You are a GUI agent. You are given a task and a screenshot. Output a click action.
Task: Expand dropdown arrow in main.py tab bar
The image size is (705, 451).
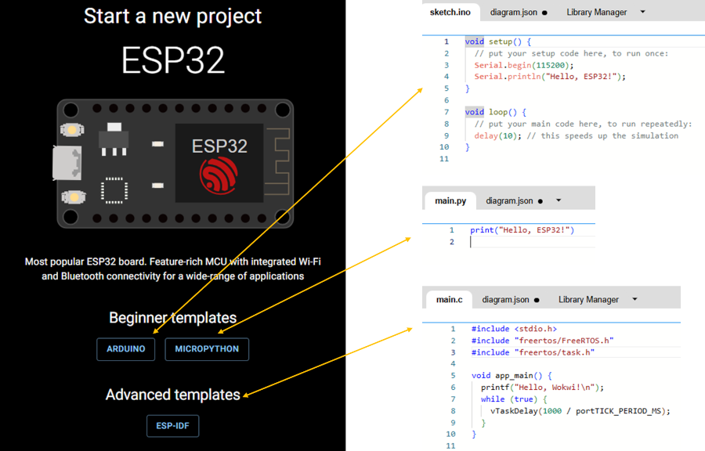pyautogui.click(x=559, y=200)
